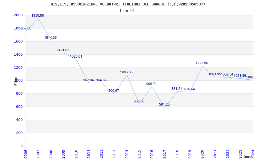This screenshot has width=256, height=160.
Task: Click the x-axis year 2022
Action: tap(228, 154)
